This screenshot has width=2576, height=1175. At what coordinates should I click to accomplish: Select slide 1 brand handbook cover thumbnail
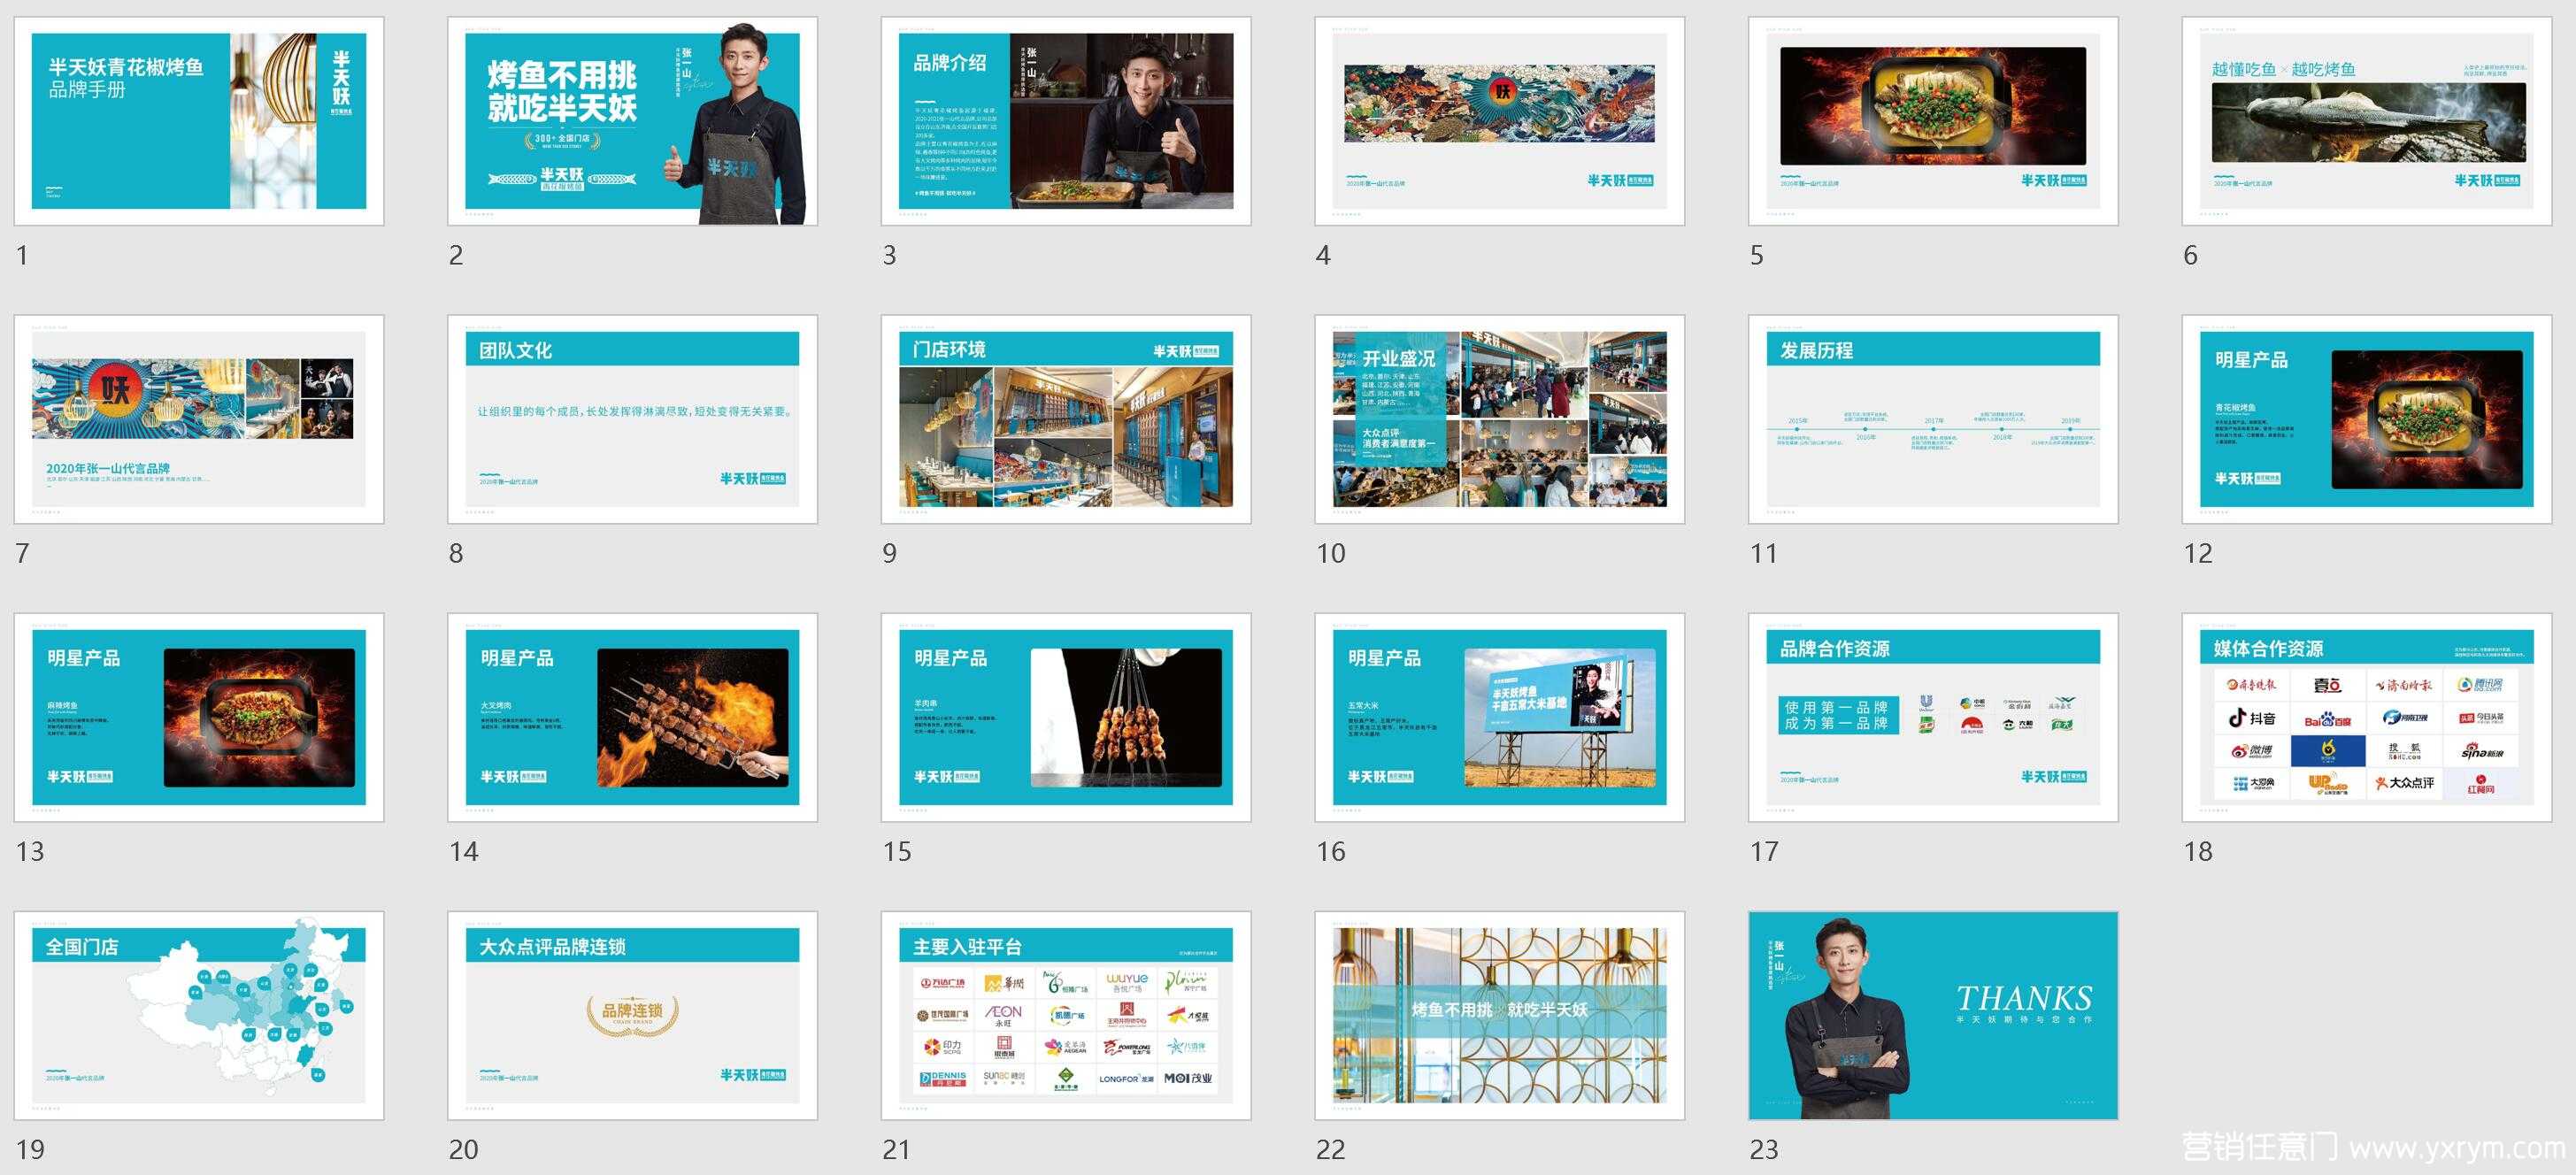(199, 121)
